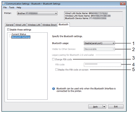This screenshot has width=137, height=116.
Task: Select the Bluetooth tab
Action: pos(63,24)
